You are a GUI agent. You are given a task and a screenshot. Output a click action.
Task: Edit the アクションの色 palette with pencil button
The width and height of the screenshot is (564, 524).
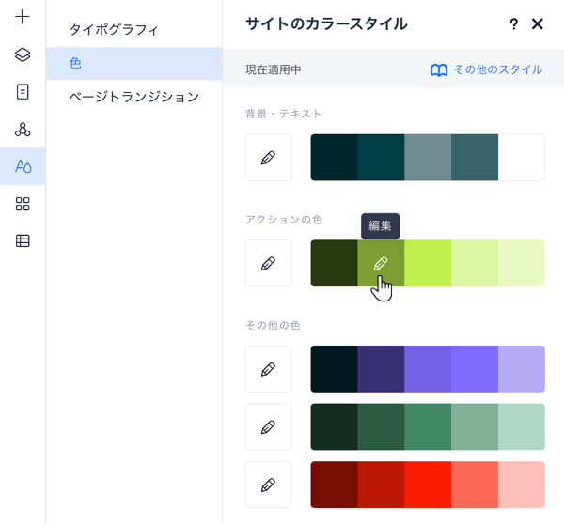point(268,263)
